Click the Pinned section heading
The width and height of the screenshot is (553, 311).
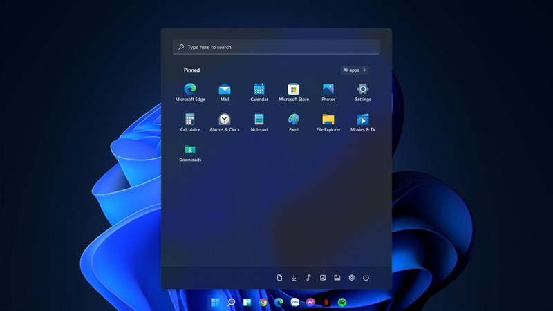pos(192,70)
